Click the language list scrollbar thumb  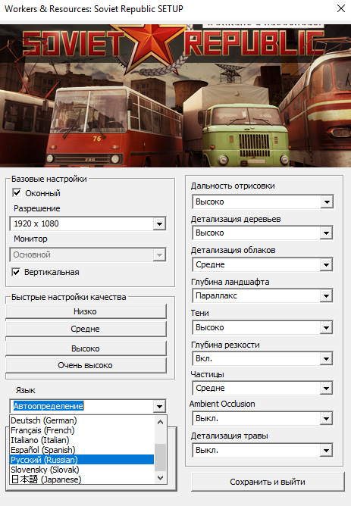(160, 458)
